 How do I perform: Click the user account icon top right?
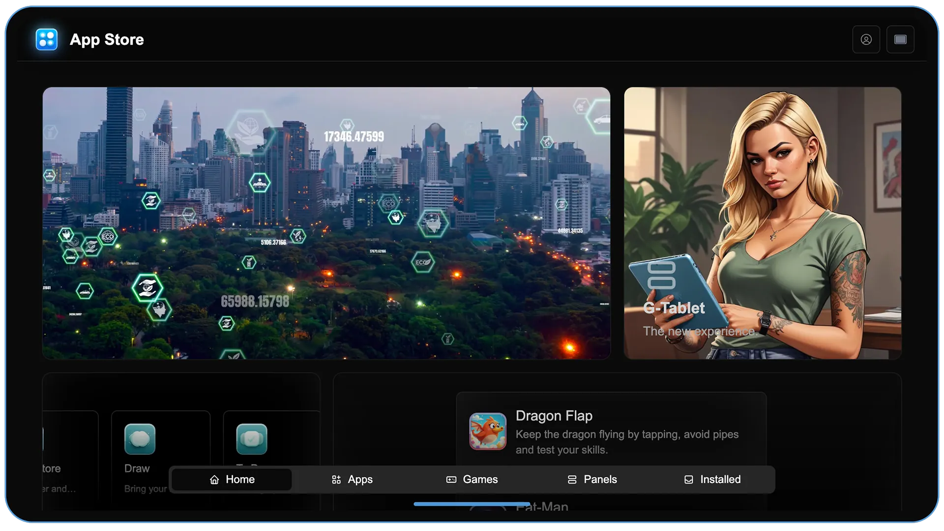click(x=866, y=39)
